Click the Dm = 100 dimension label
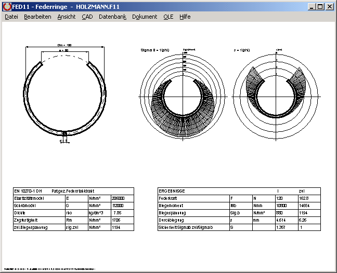 64,45
